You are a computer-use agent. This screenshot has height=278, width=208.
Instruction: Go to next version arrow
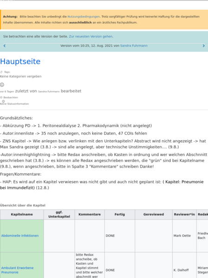tap(203, 46)
